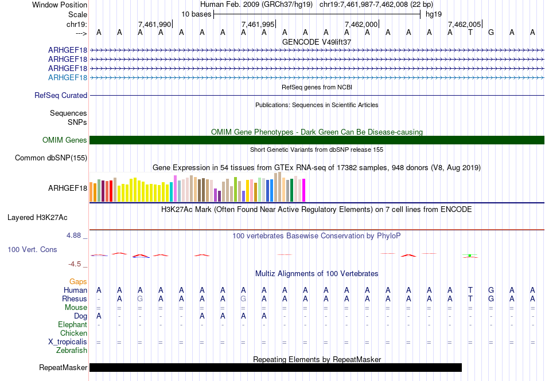Click the light blue ARHGEF18 transcript label

68,77
